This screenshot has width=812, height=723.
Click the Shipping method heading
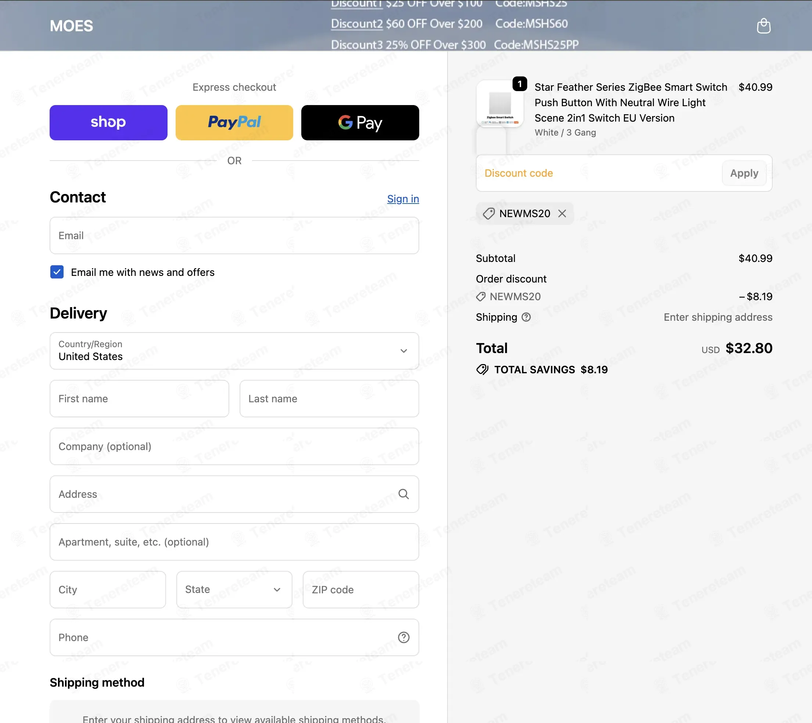[97, 683]
